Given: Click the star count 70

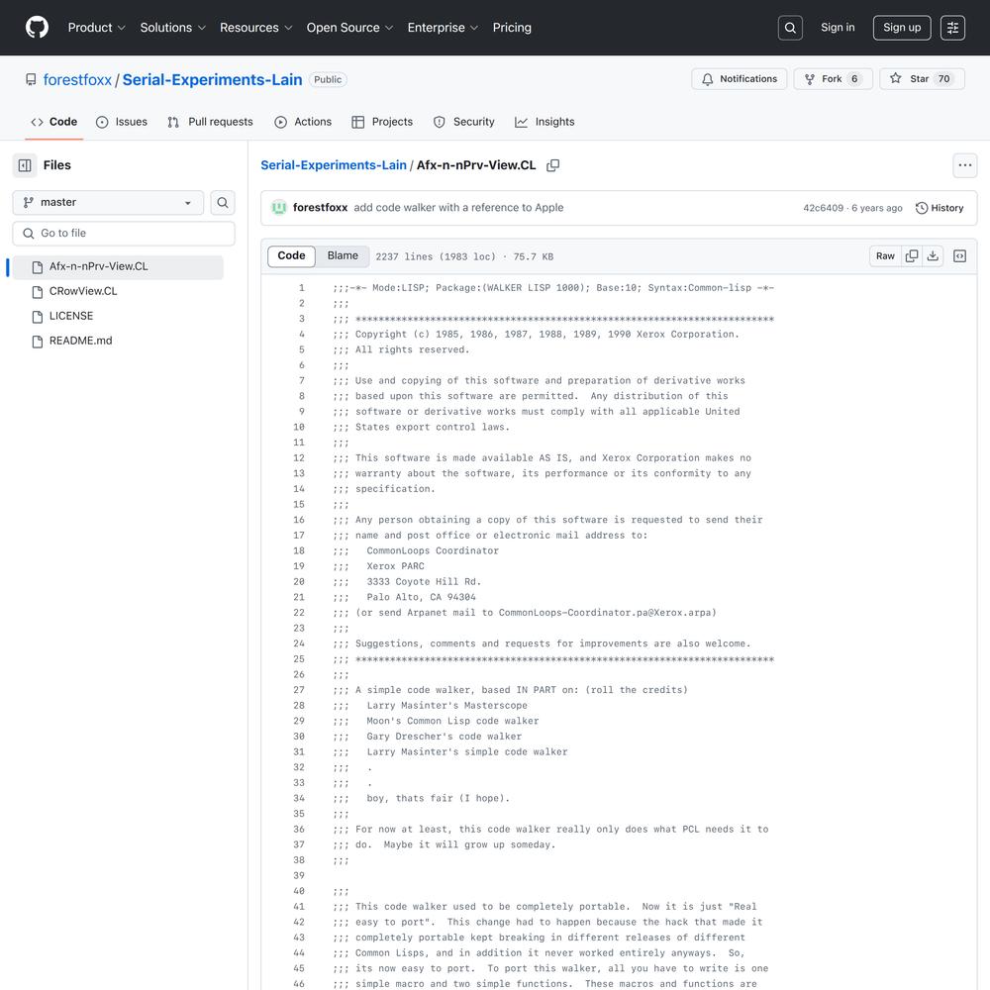Looking at the screenshot, I should click(943, 79).
